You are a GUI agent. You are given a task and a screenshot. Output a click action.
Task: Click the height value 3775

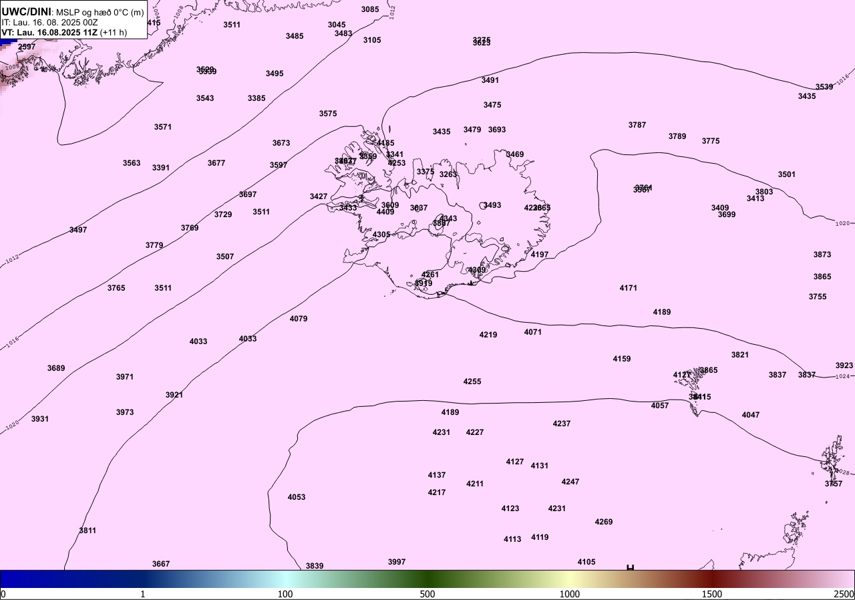(x=711, y=141)
